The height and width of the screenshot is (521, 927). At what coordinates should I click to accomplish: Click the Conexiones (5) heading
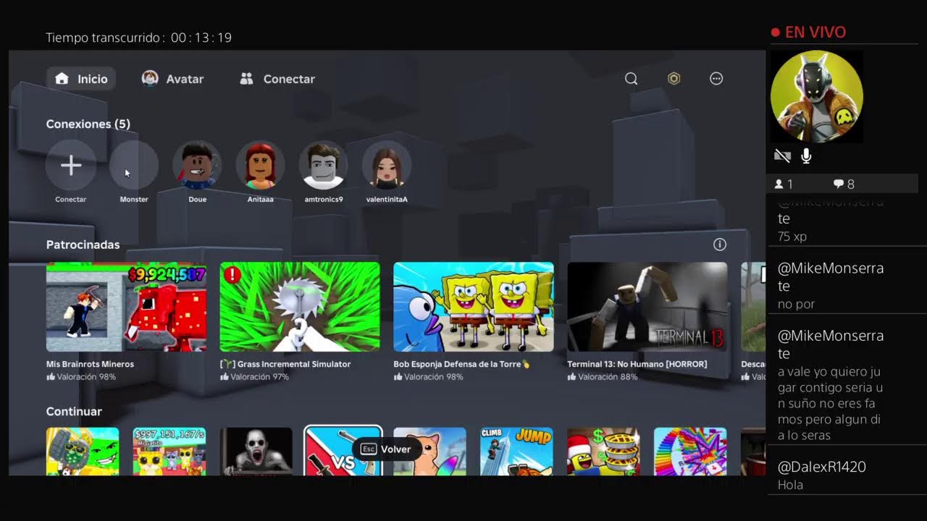(x=88, y=124)
